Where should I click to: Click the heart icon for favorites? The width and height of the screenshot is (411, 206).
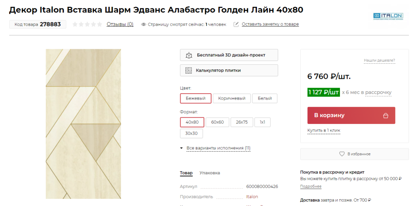tap(342, 154)
